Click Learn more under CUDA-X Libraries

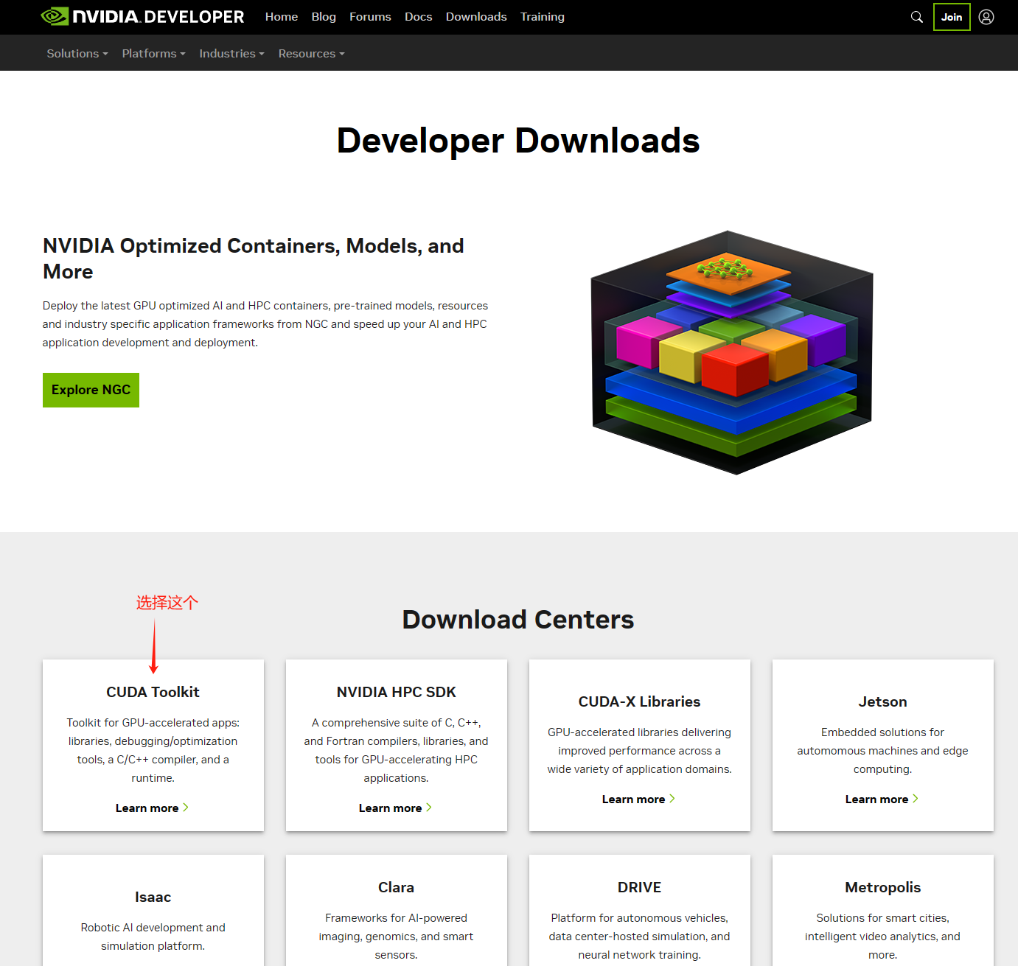[638, 799]
